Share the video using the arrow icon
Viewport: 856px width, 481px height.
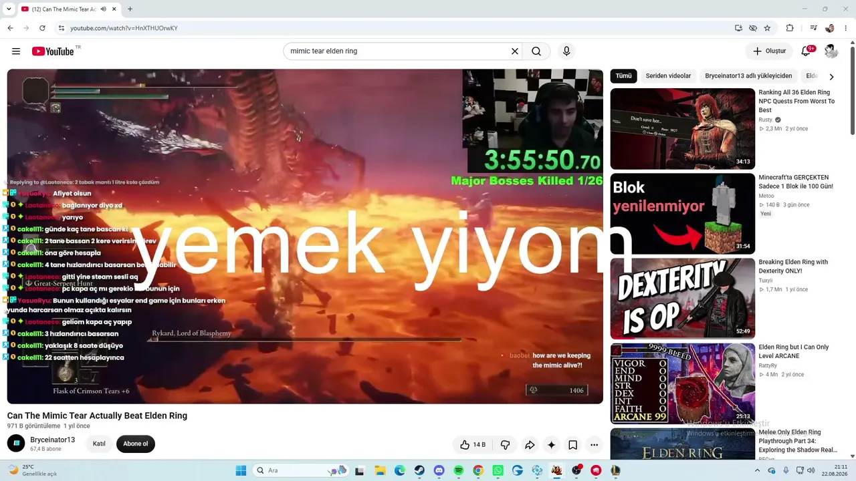(530, 444)
